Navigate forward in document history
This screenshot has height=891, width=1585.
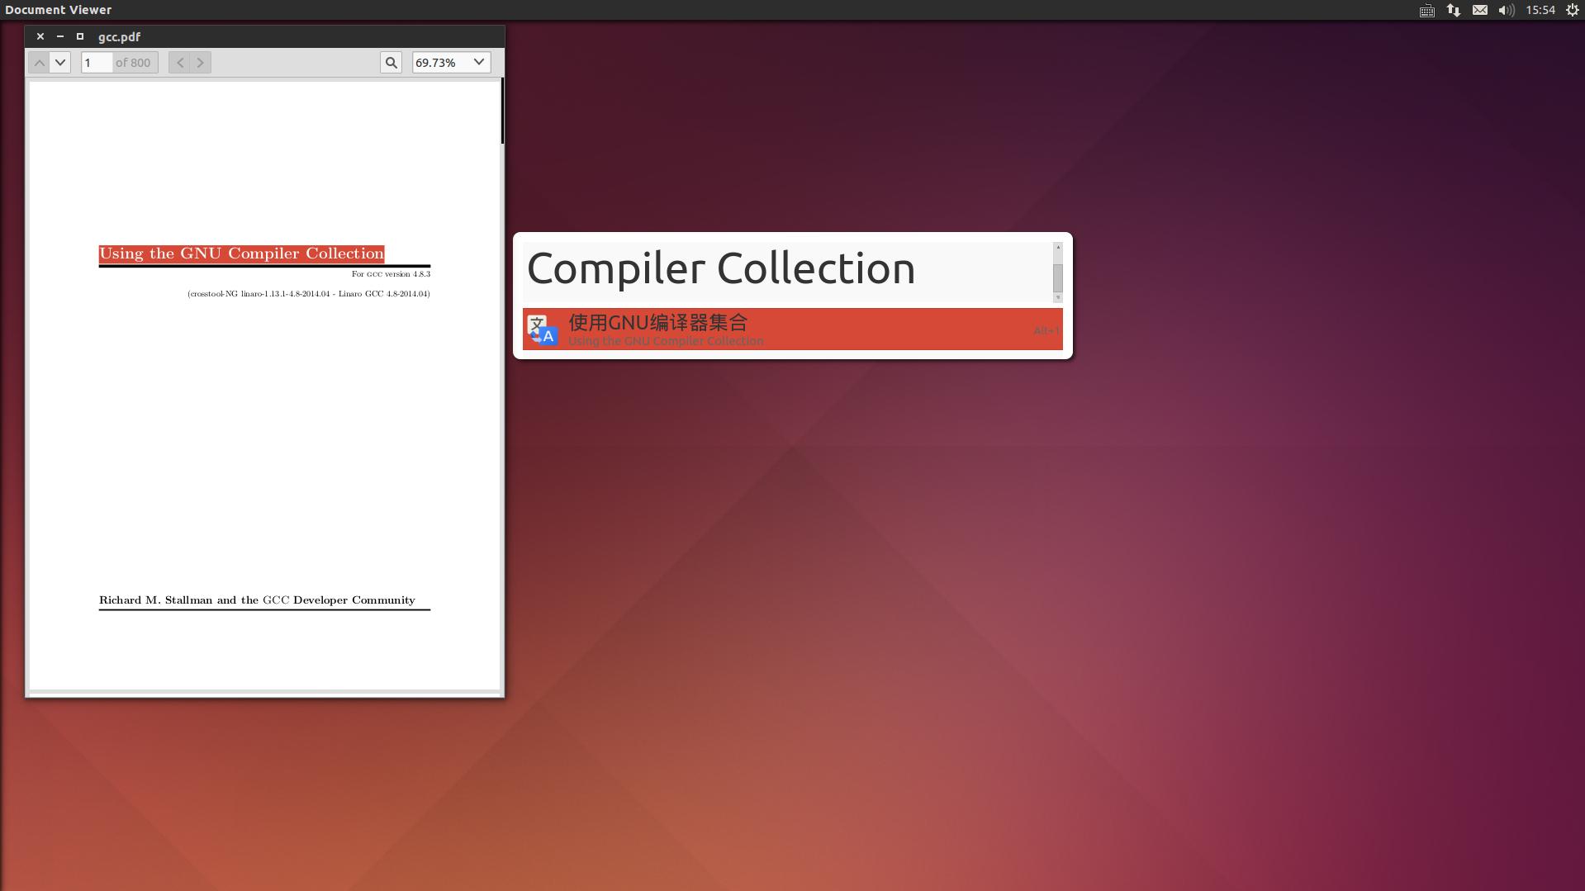point(201,63)
